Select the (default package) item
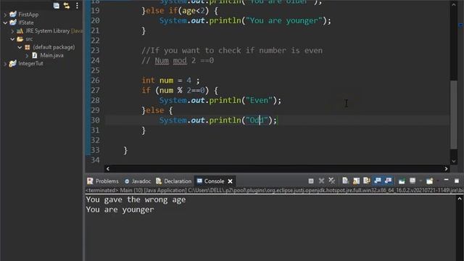Screen dimensions: 464x261 (x=54, y=47)
